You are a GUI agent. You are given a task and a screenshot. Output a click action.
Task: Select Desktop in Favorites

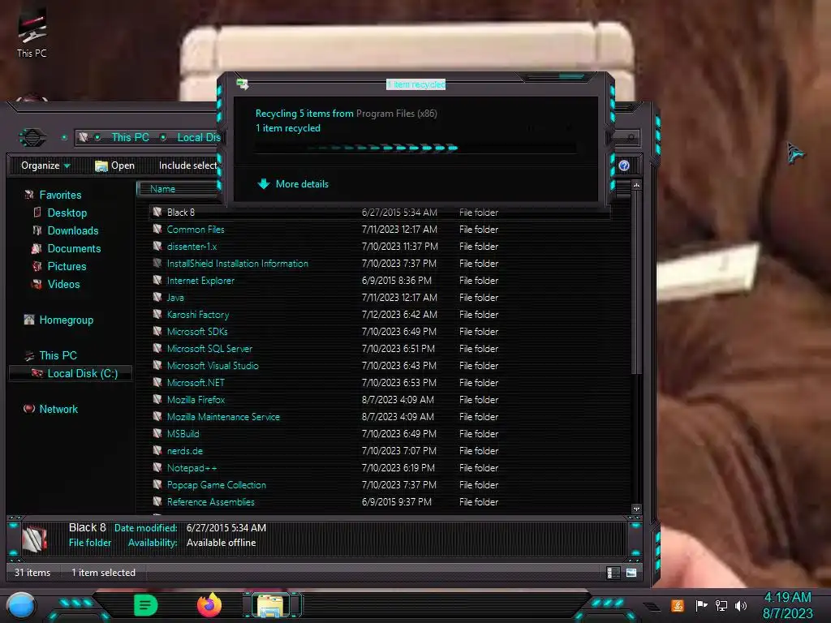pos(67,213)
